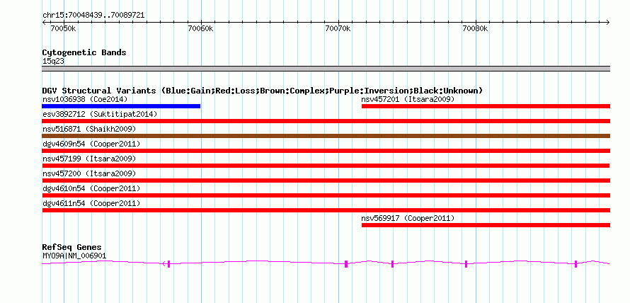Select the red nsv457199 variant bar
This screenshot has height=303, width=630.
tap(326, 166)
